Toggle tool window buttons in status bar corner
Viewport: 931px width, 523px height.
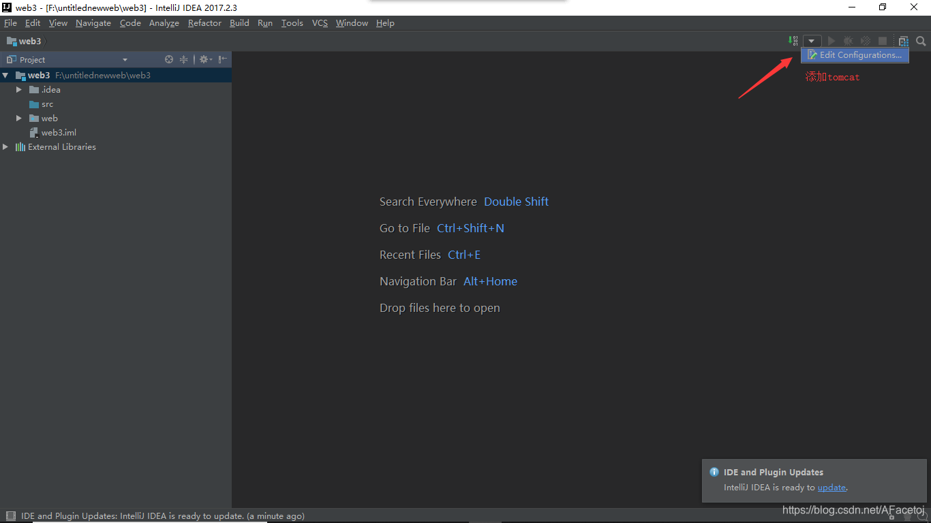(x=10, y=516)
